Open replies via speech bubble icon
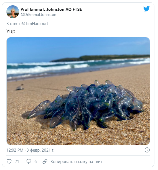The width and height of the screenshot is (158, 170). click(x=29, y=161)
